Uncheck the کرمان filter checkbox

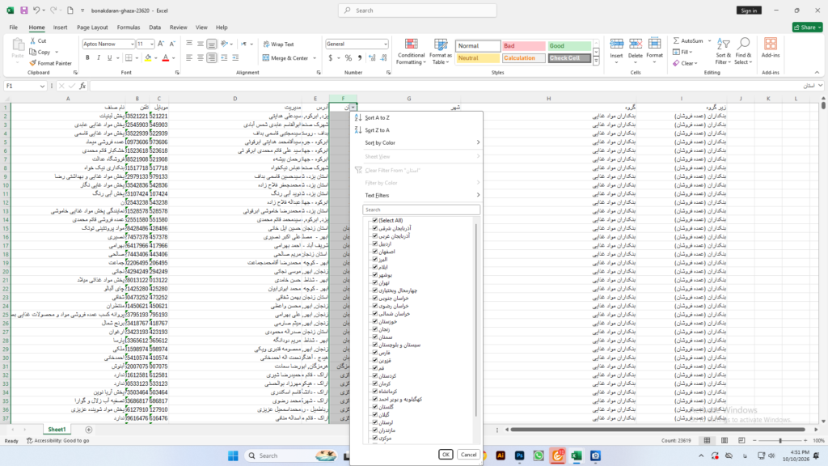click(375, 383)
